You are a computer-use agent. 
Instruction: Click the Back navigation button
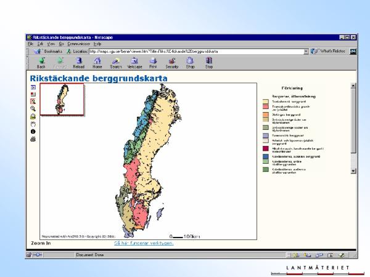[41, 62]
